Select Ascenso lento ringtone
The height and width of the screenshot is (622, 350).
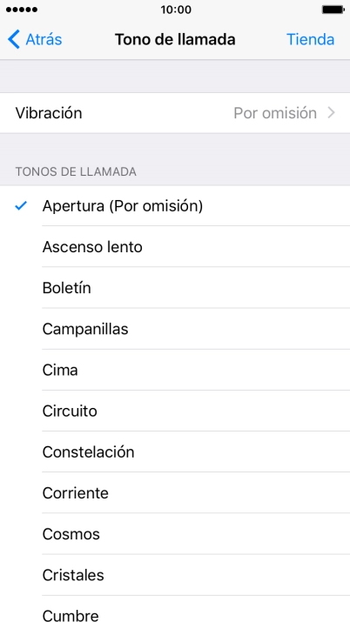[x=175, y=247]
